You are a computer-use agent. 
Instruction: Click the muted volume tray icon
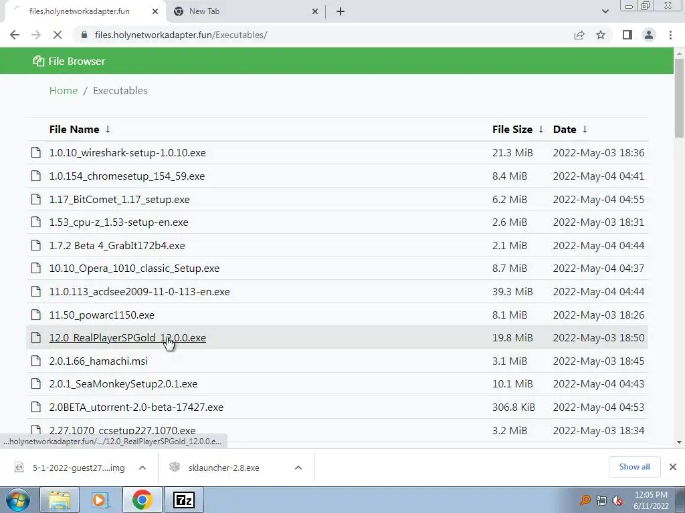[617, 500]
